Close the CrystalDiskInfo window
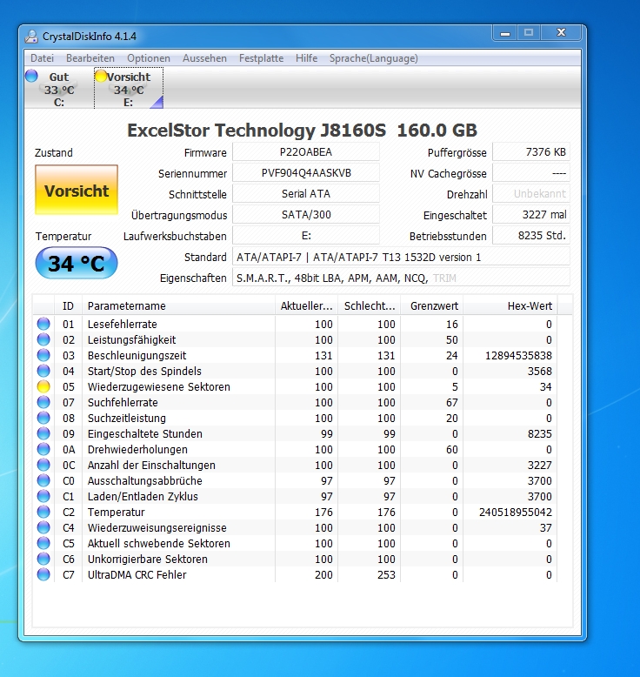Image resolution: width=640 pixels, height=677 pixels. point(561,33)
